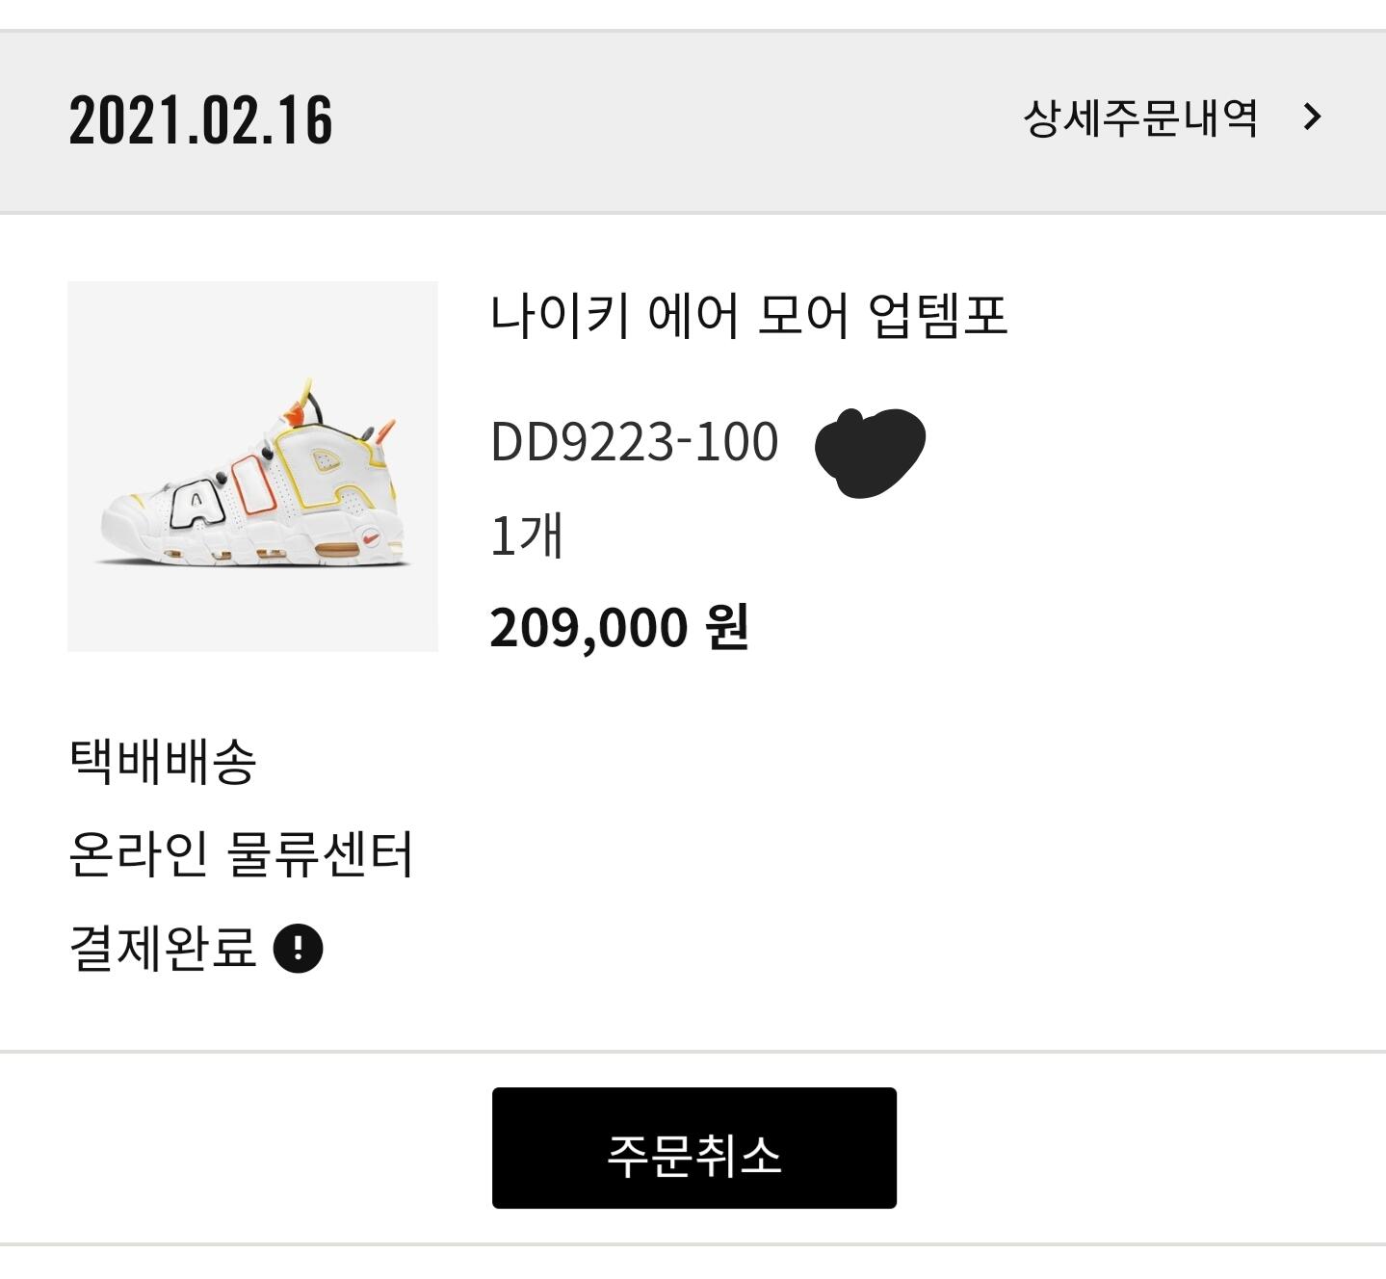Click the product code DD9223-100

coord(634,442)
